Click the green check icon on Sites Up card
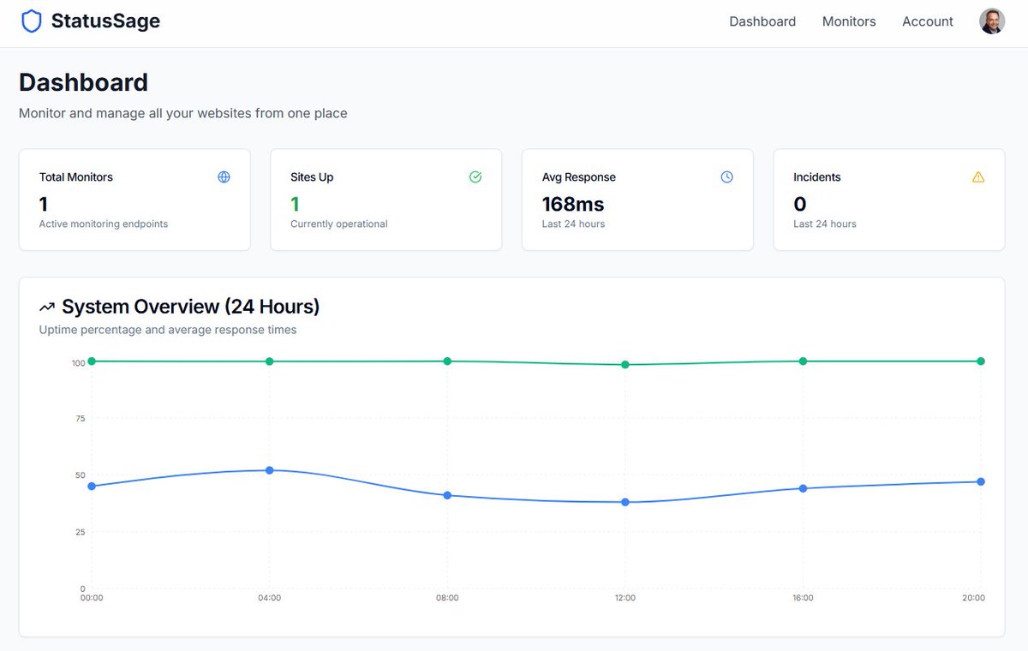Screen dimensions: 1028x651 pyautogui.click(x=475, y=176)
